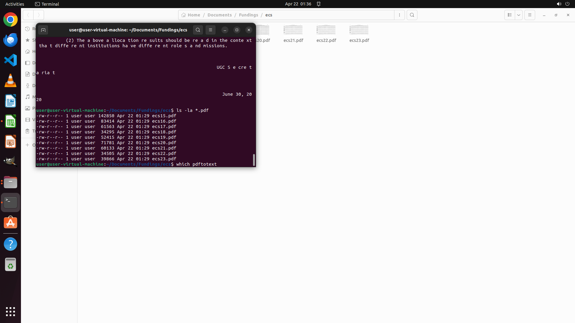Select the ecs21.pdf file thumbnail
The image size is (575, 323).
point(293,30)
